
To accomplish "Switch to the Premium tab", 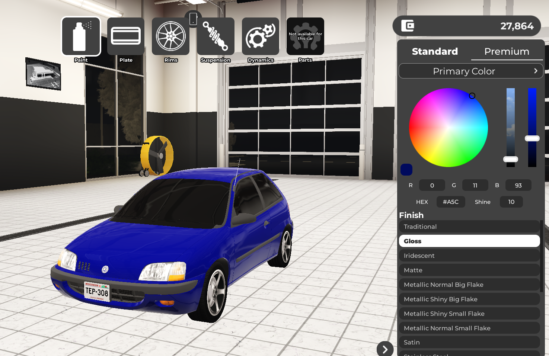I will 507,51.
